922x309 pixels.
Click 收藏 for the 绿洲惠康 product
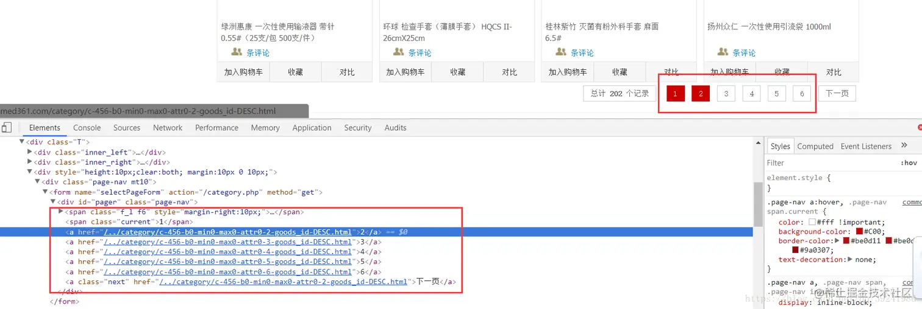coord(295,72)
